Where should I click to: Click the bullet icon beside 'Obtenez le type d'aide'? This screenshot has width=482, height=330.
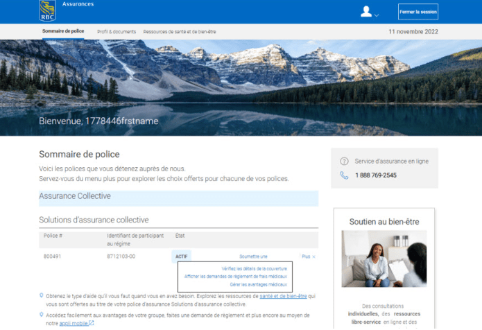click(42, 295)
